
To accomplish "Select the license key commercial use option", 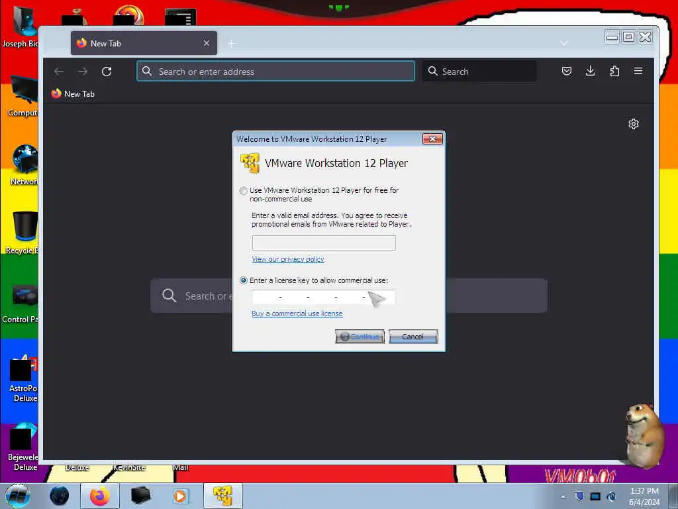I will 244,280.
